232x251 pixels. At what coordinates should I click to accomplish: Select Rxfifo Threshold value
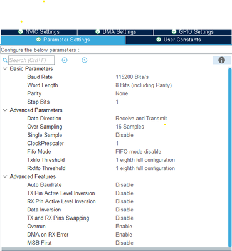click(x=145, y=168)
